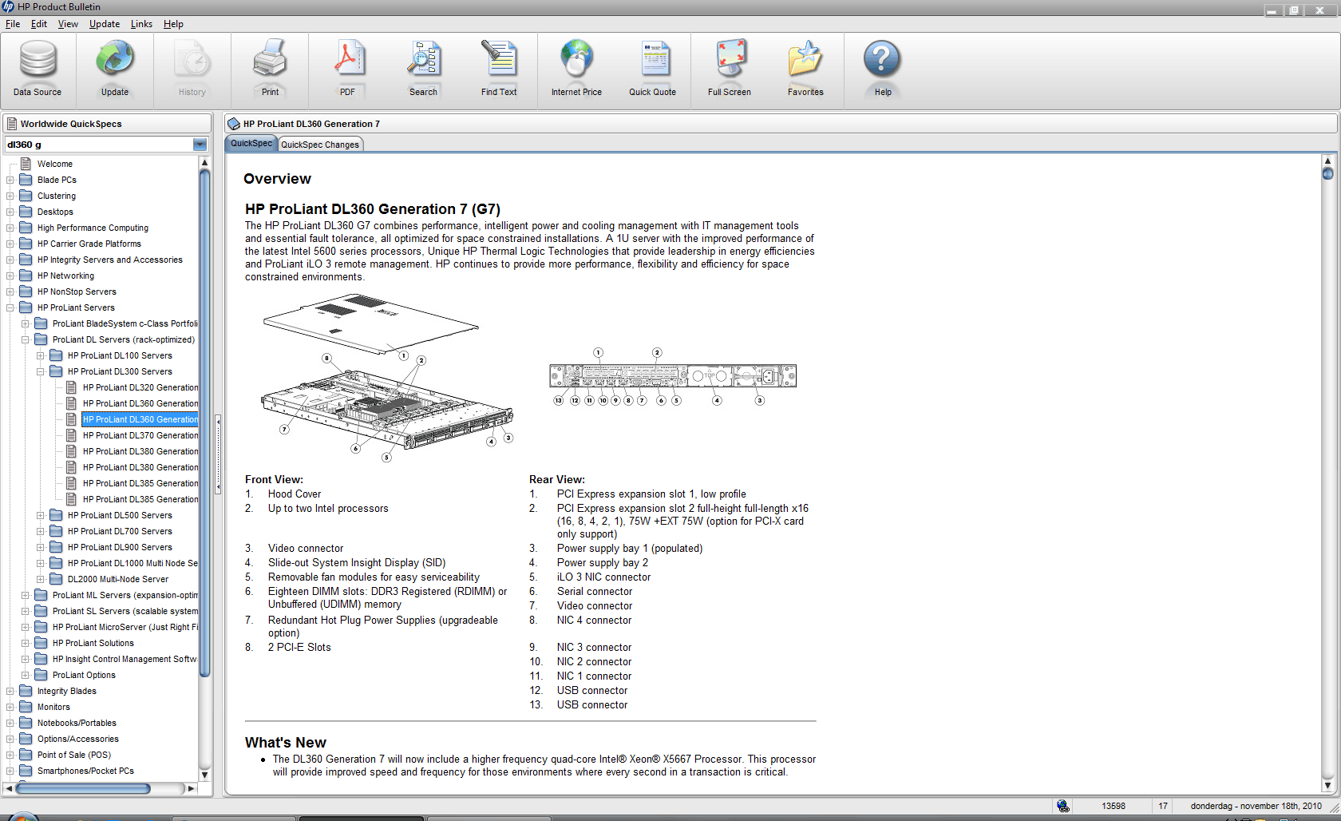Select the QuickSpec tab
The image size is (1341, 821).
click(x=251, y=144)
